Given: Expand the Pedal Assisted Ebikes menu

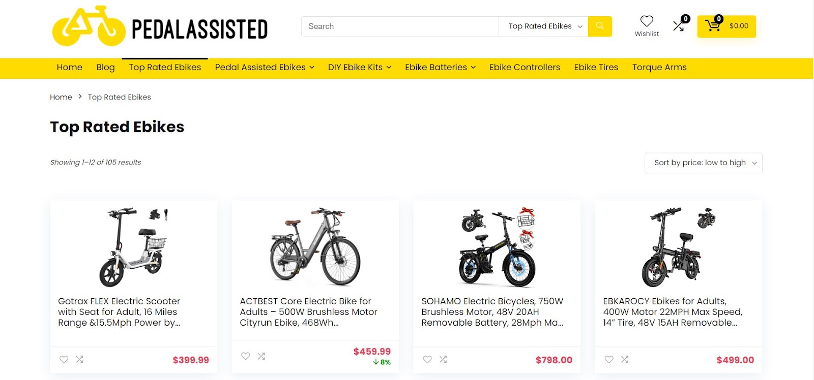Looking at the screenshot, I should pyautogui.click(x=265, y=68).
